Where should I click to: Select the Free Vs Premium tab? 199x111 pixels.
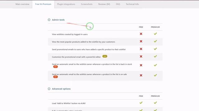tap(43, 4)
